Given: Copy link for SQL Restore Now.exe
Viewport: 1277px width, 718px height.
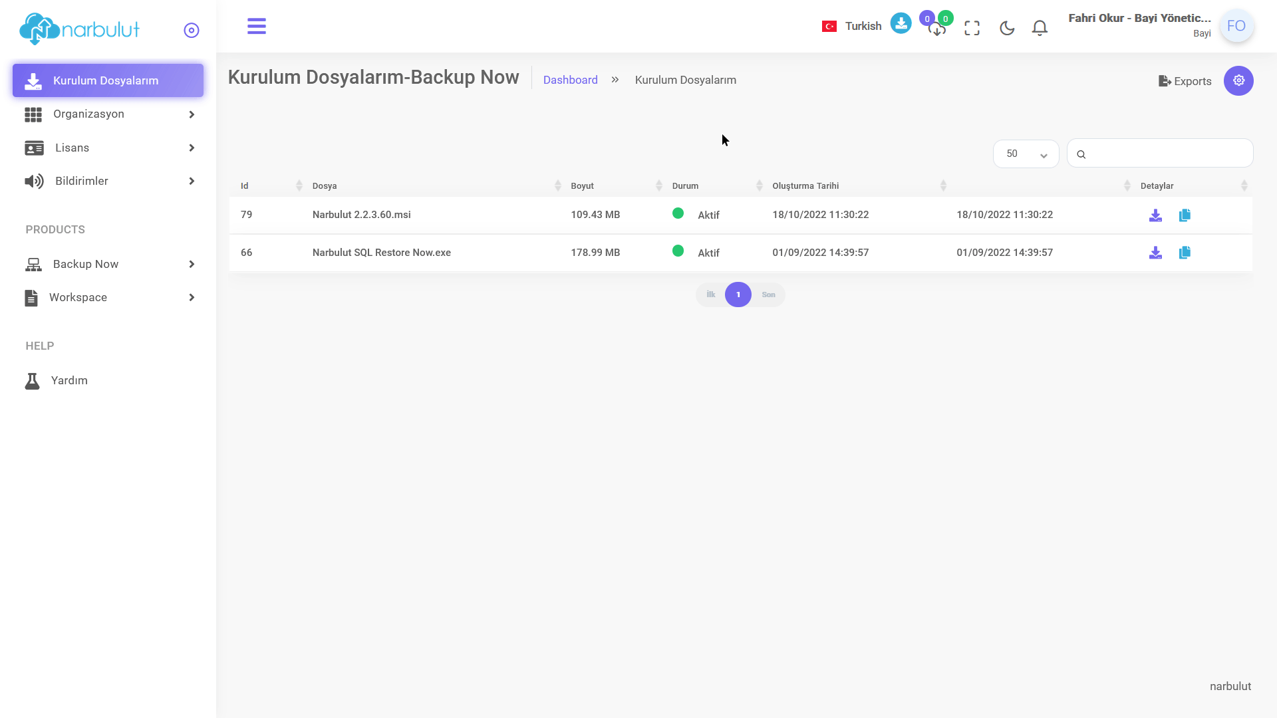Looking at the screenshot, I should (1185, 253).
